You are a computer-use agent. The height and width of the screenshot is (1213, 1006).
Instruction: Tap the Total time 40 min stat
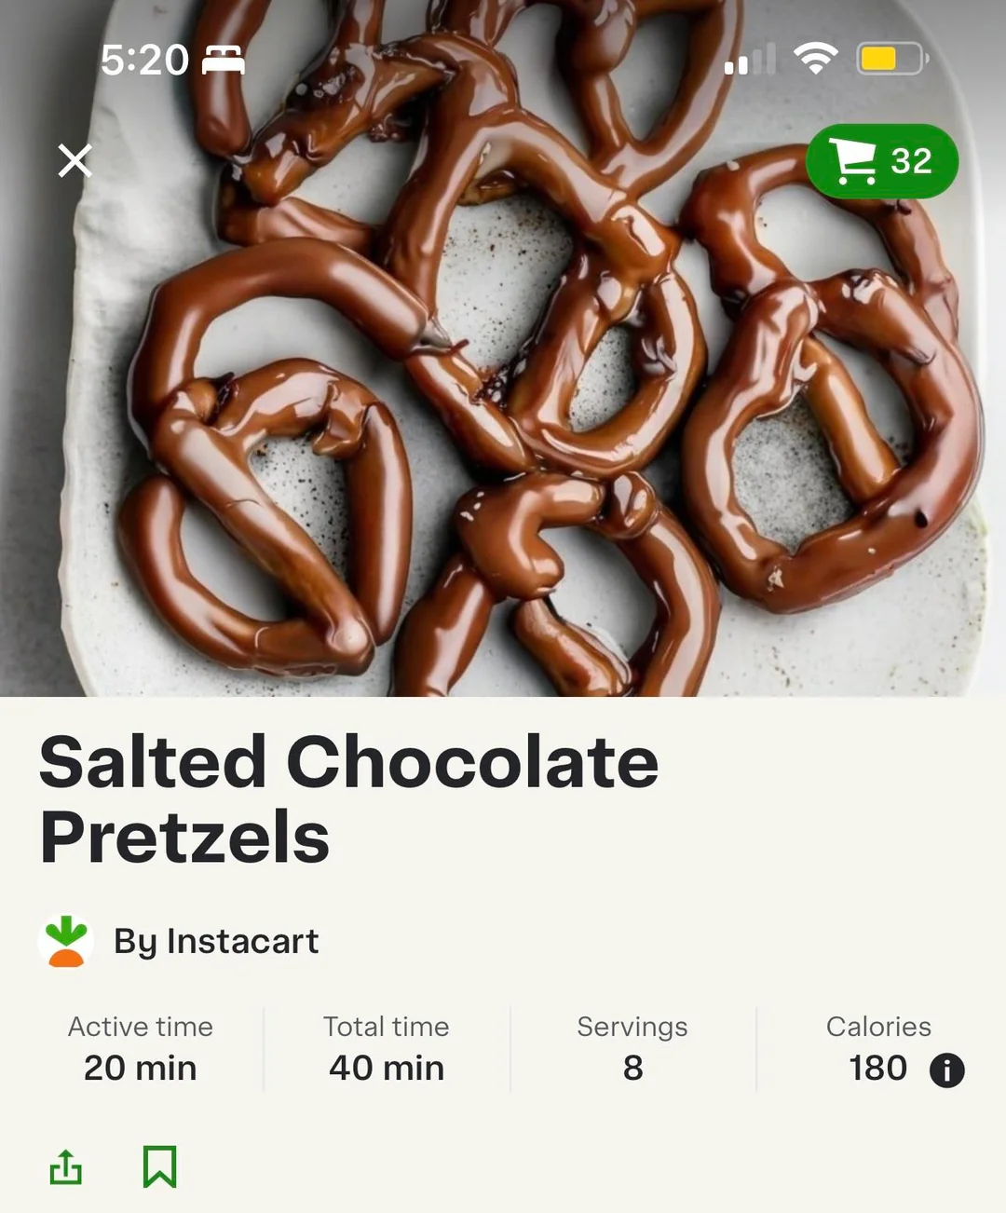387,1048
